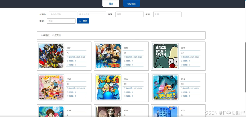The width and height of the screenshot is (246, 117).
Task: Focus the 最小总评分 input field
Action: pyautogui.click(x=63, y=14)
